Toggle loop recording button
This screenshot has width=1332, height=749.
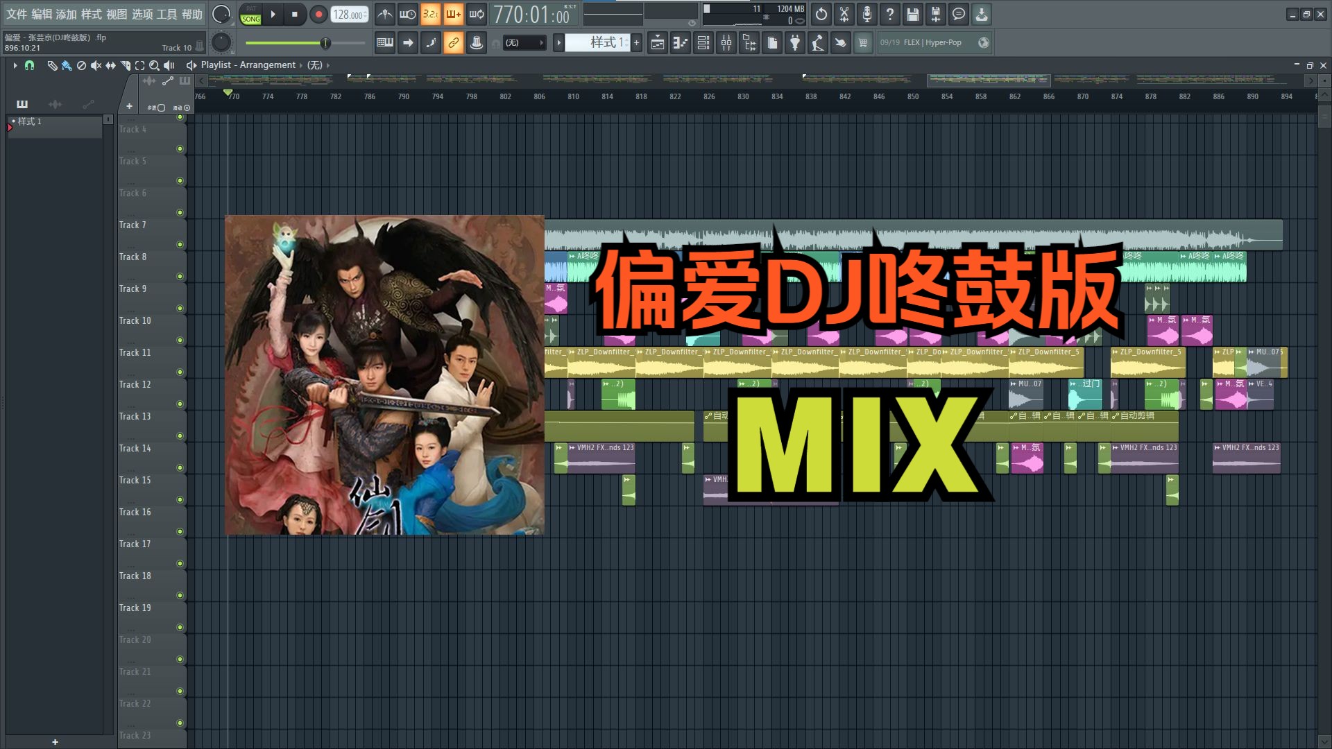pyautogui.click(x=477, y=14)
